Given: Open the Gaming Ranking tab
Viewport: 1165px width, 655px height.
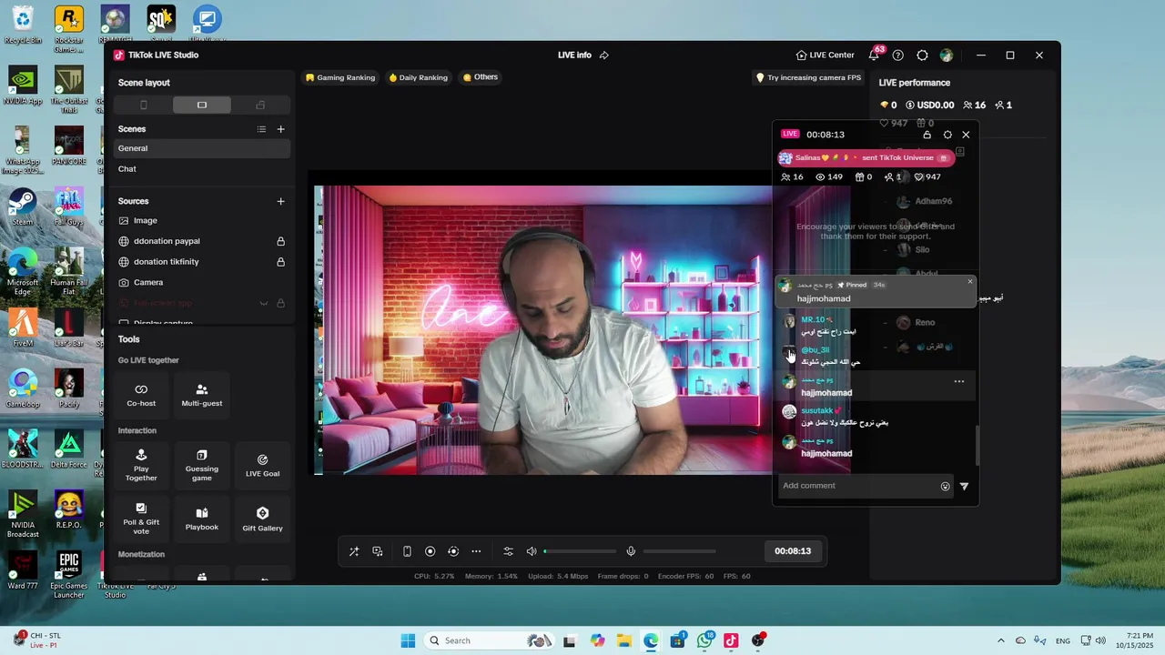Looking at the screenshot, I should (340, 77).
